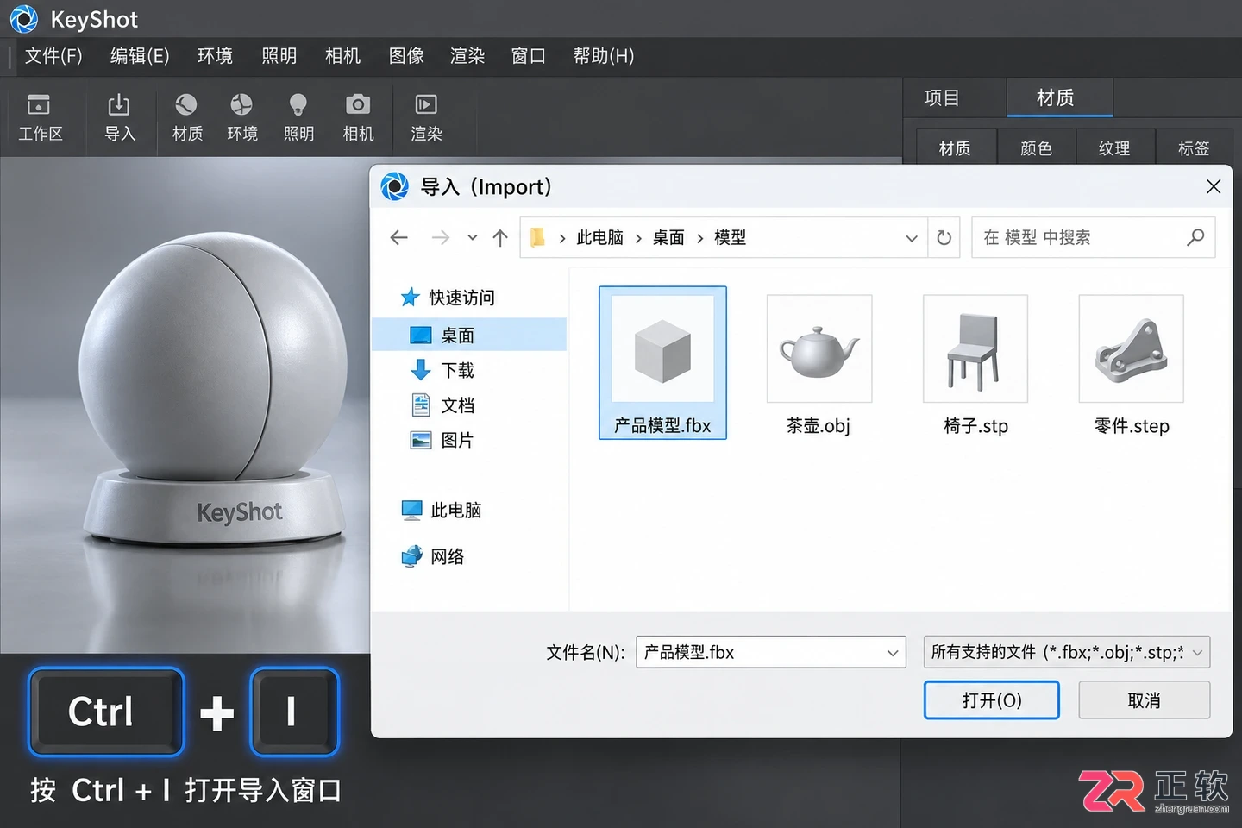The image size is (1242, 828).
Task: Select 网络 in the sidebar
Action: [433, 556]
